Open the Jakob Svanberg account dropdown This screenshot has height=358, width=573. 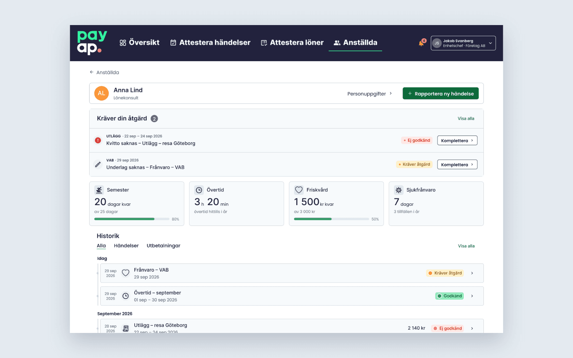coord(463,43)
